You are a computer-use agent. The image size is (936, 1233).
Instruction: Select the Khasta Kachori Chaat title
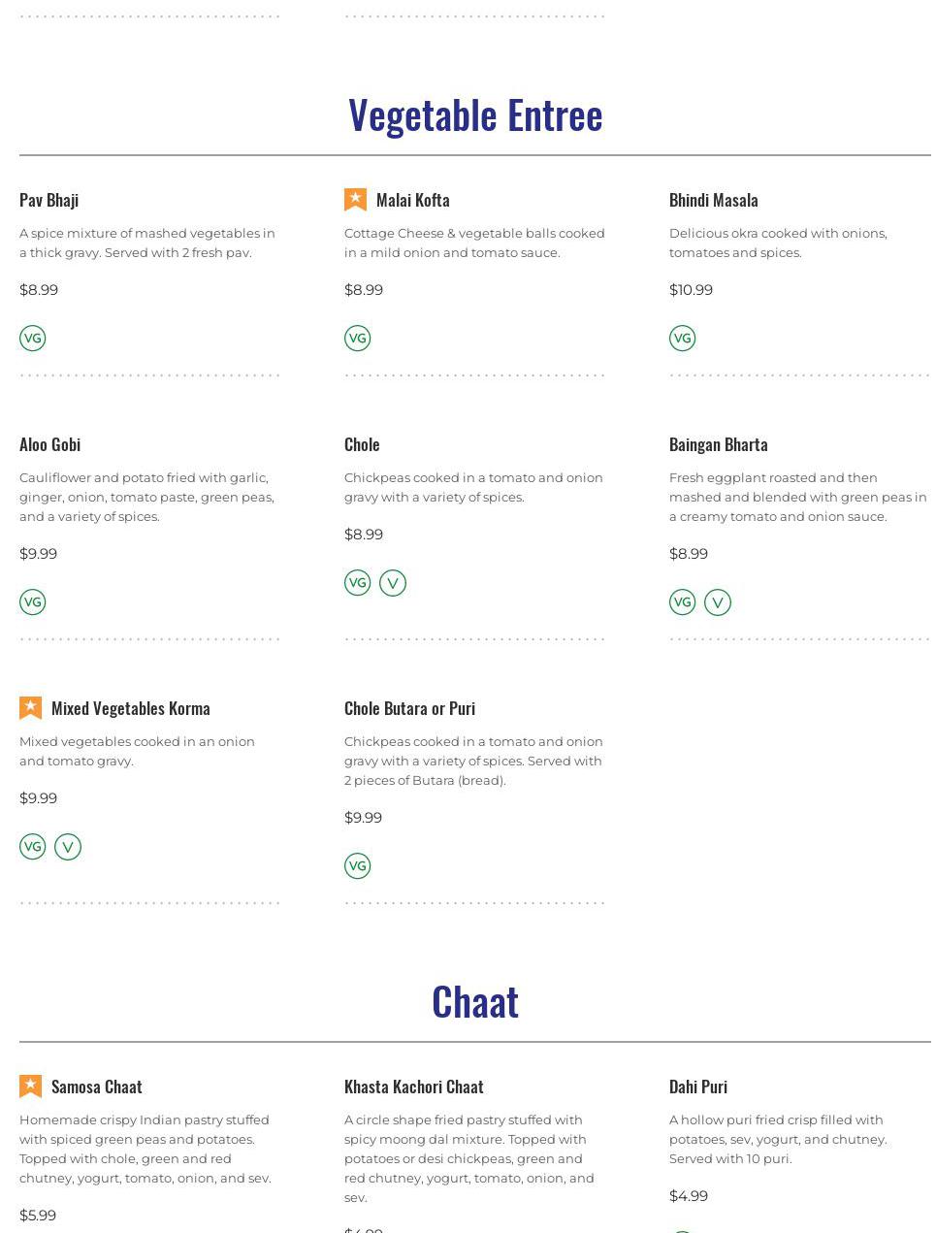point(414,1087)
